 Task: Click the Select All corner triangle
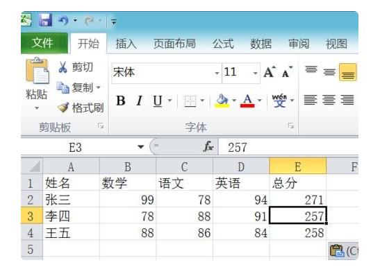click(32, 166)
